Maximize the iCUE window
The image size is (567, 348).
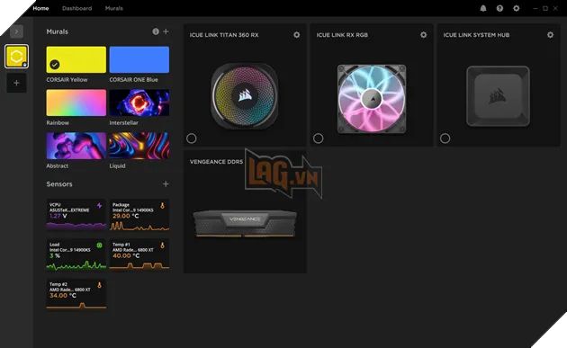[545, 8]
